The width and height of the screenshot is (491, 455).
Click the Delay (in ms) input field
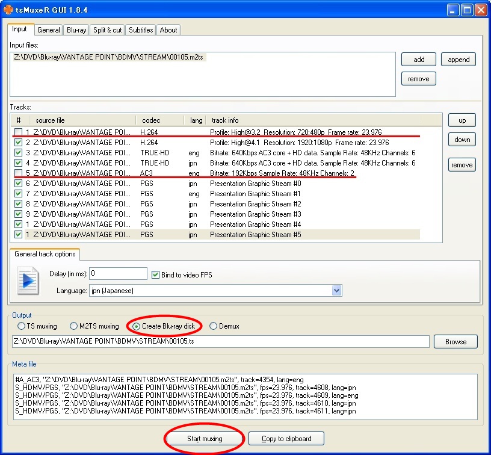pyautogui.click(x=118, y=274)
